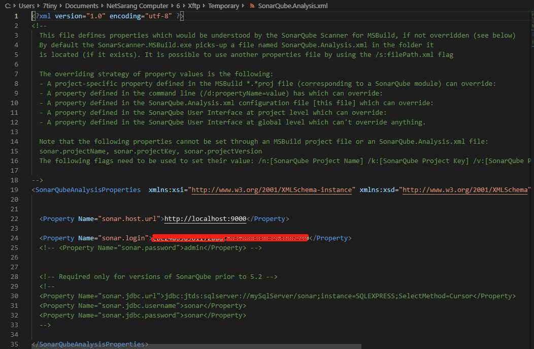Screen dimensions: 534x349
Task: Click the 'encoding="utf-8"' declaration text
Action: (x=141, y=16)
